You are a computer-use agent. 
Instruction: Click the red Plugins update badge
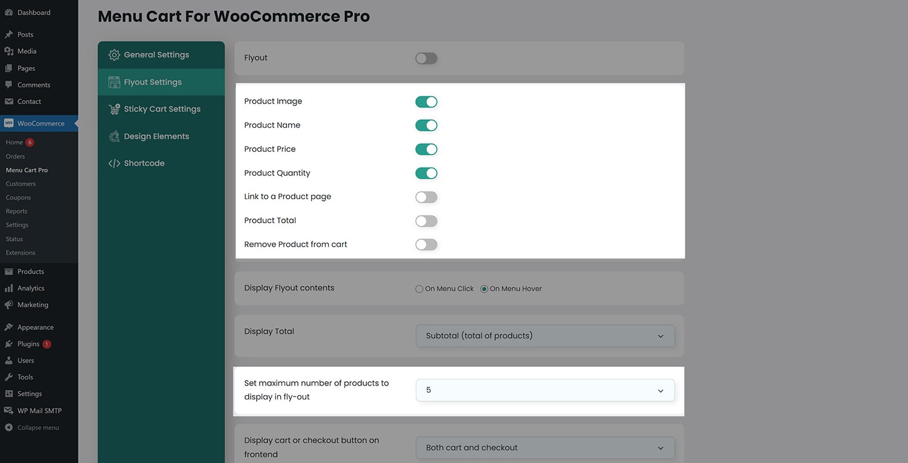click(47, 344)
